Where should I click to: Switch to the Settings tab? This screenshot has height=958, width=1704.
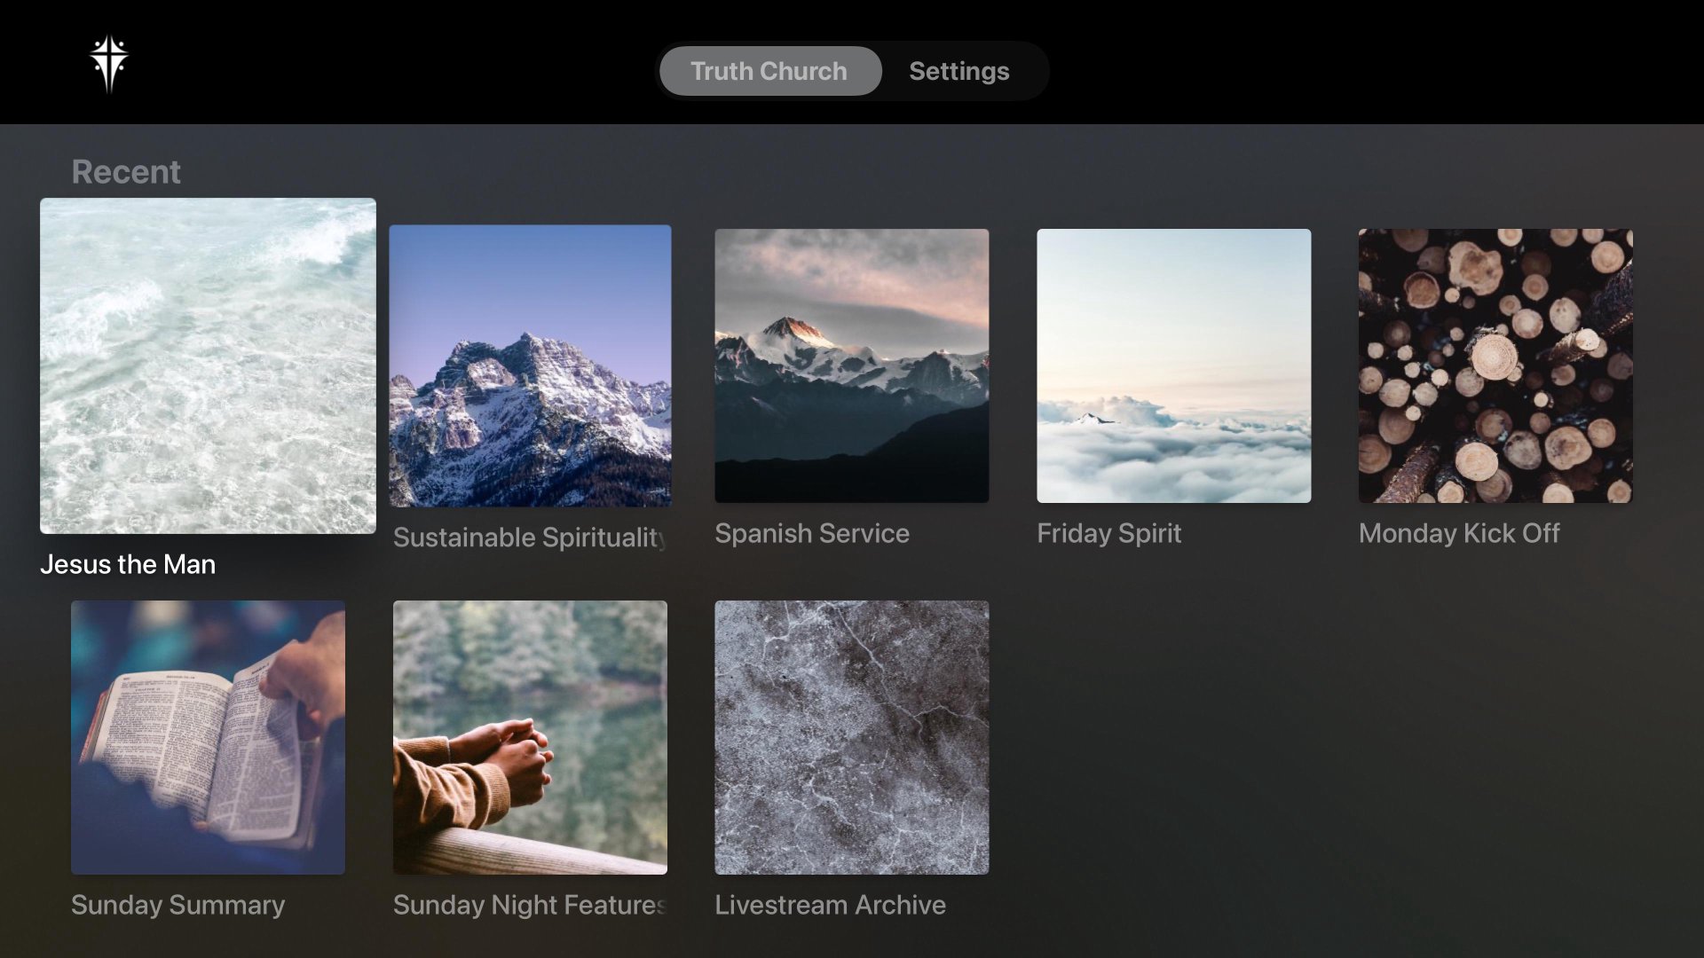pos(958,71)
